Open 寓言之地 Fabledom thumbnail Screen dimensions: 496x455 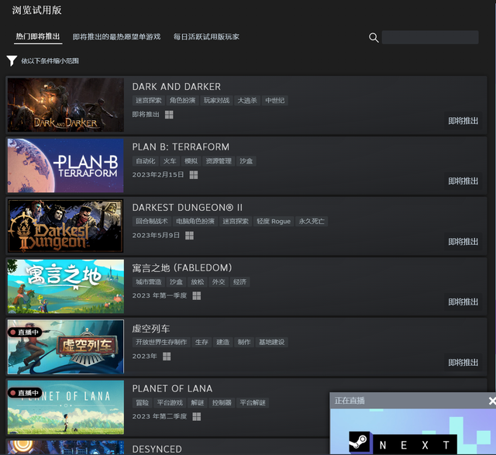(x=66, y=286)
